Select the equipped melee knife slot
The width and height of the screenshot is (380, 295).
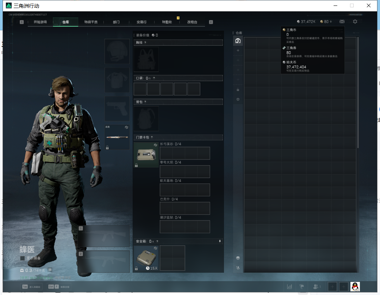pos(117,137)
